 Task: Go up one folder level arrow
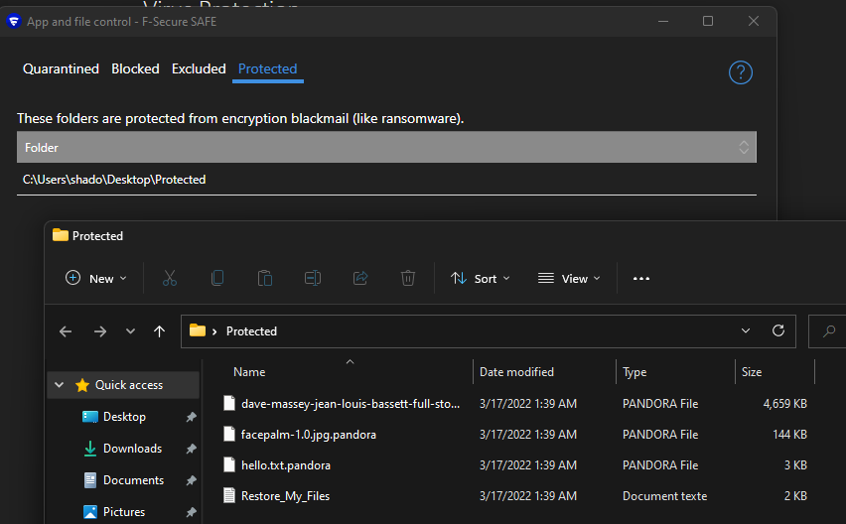tap(159, 331)
